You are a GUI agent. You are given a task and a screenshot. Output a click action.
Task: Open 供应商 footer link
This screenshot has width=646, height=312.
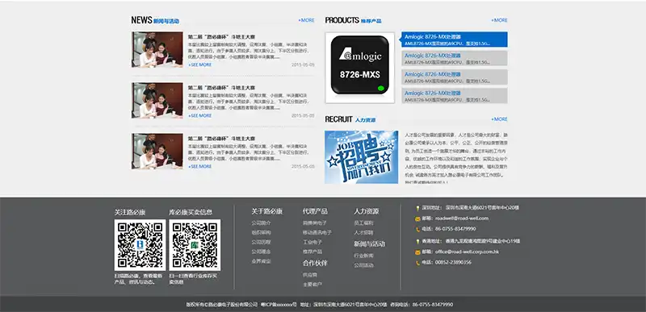coord(310,275)
